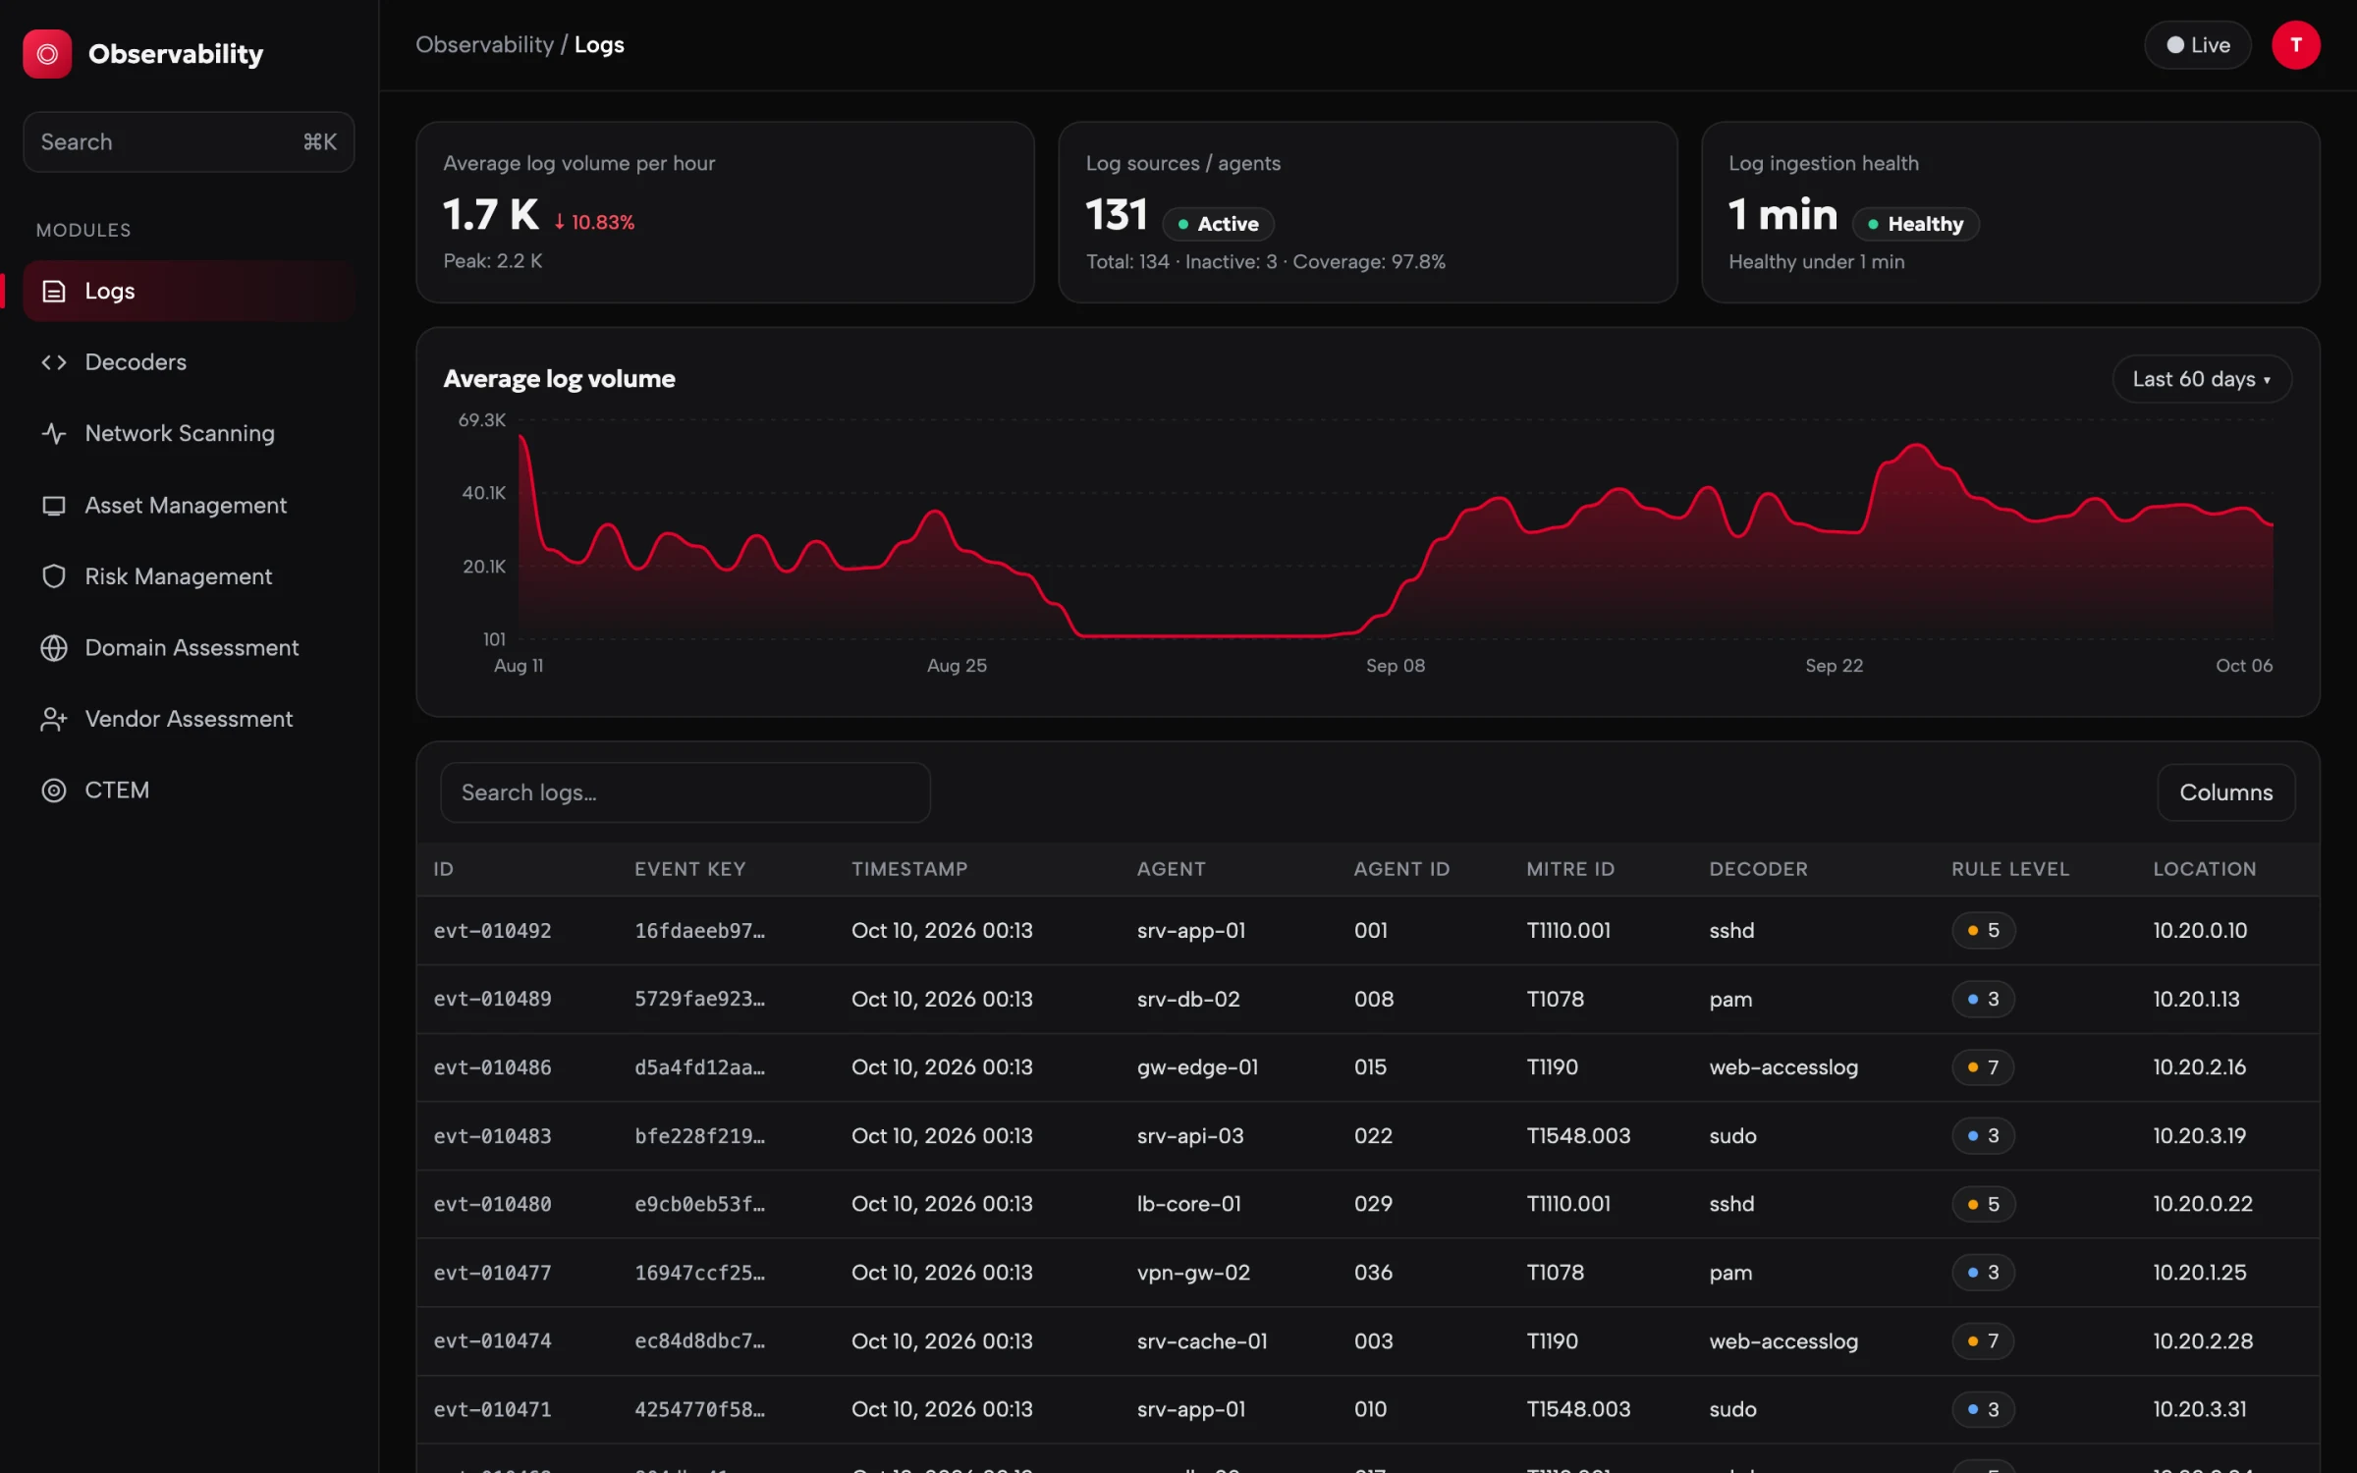Image resolution: width=2357 pixels, height=1473 pixels.
Task: Click the Sep 08 chart axis label
Action: pos(1395,666)
